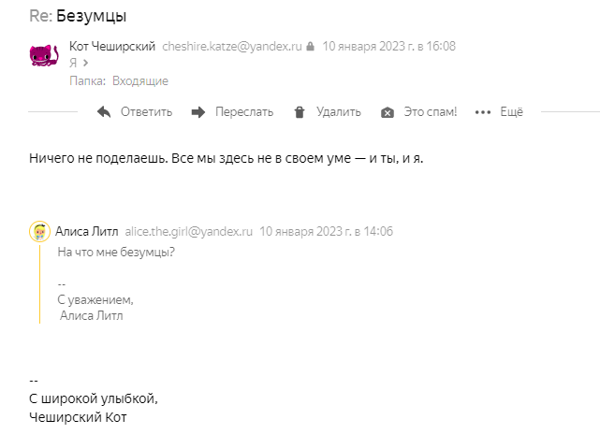Click the lock icon beside sender's email
Viewport: 600px width, 434px height.
click(310, 45)
